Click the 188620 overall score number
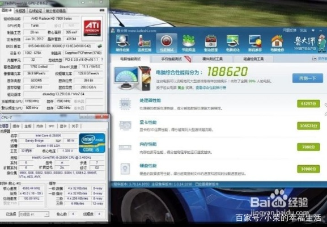Viewport: 327px width, 227px height. pos(227,72)
